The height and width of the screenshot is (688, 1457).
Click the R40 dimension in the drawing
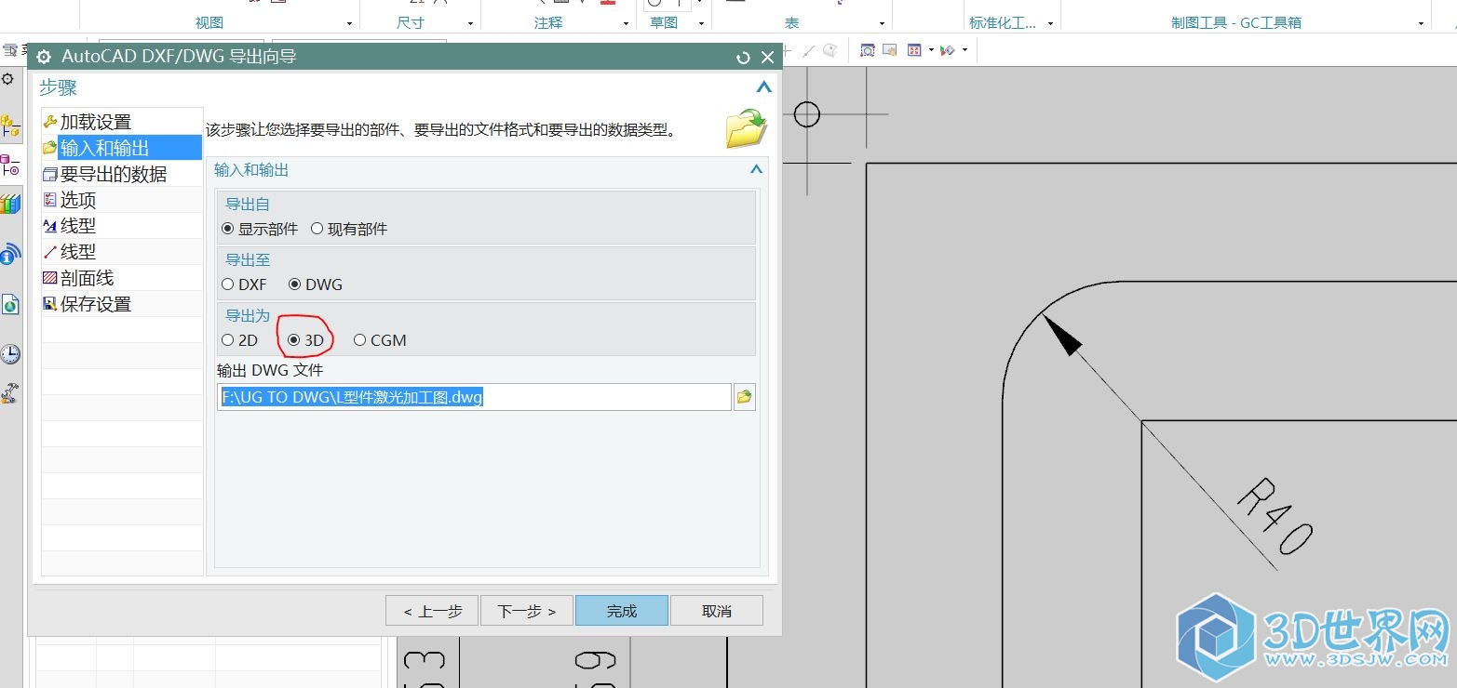[x=1275, y=517]
